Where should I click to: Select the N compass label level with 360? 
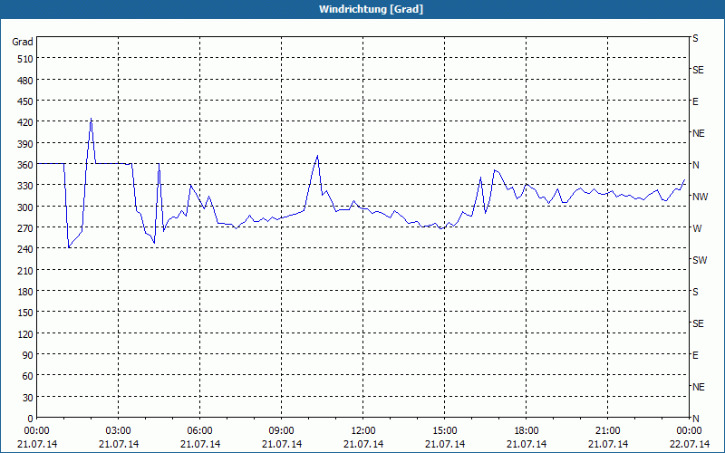[x=695, y=165]
